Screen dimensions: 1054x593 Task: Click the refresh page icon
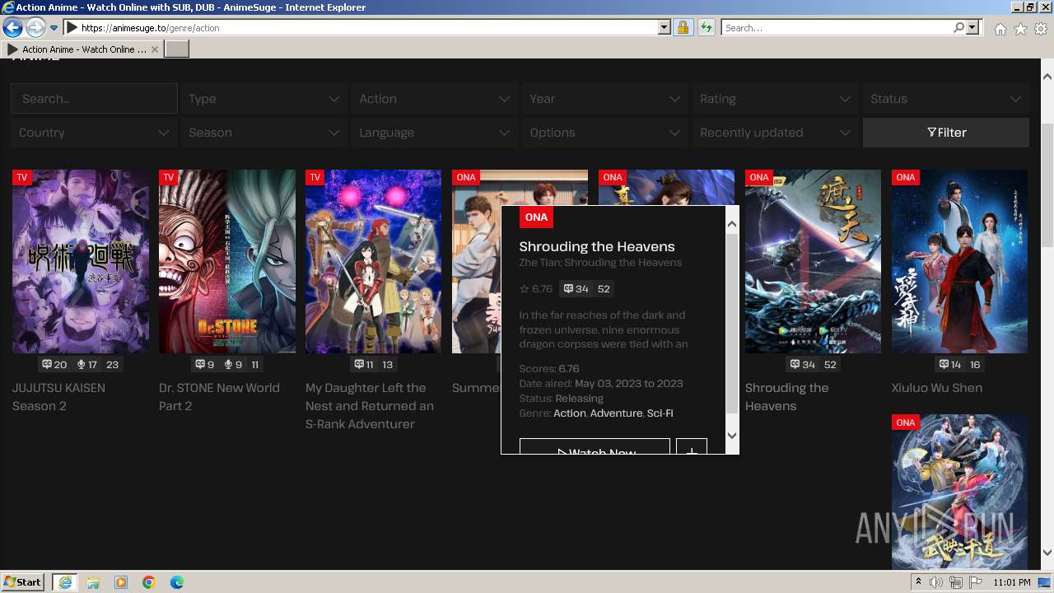click(706, 28)
